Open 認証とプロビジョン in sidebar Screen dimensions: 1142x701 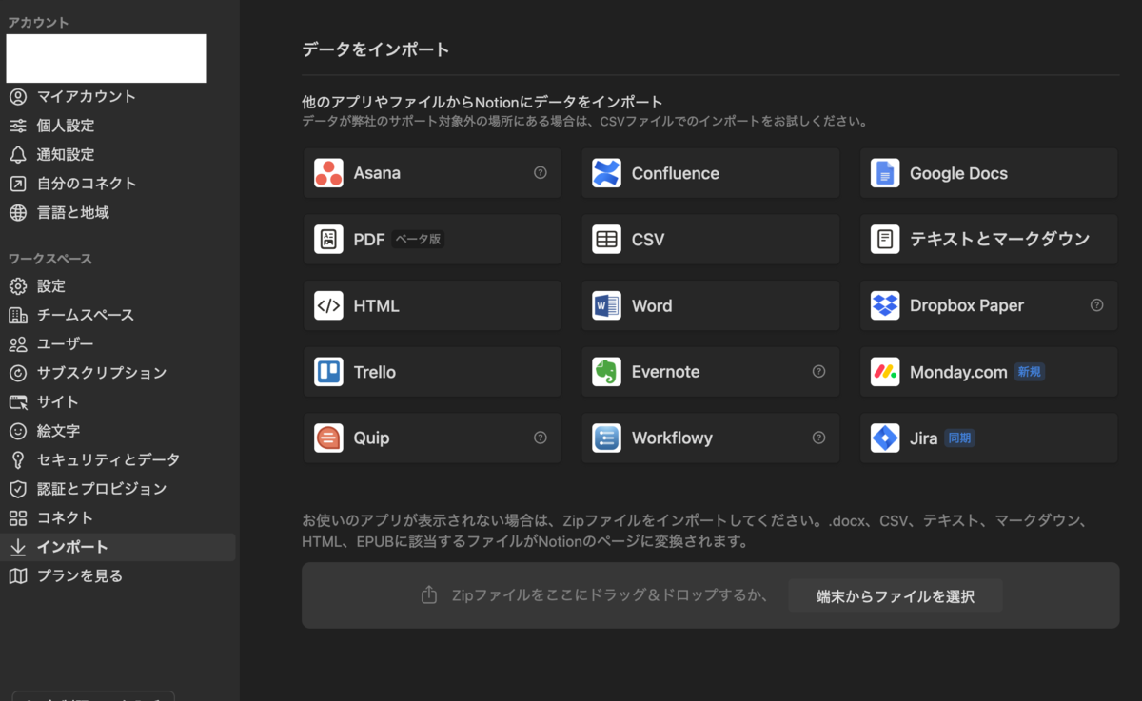(118, 489)
